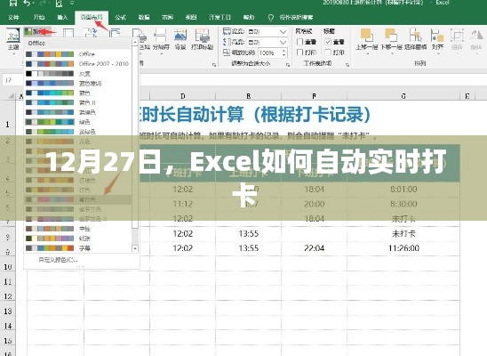Viewport: 487px width, 356px height.
Task: Open the 主题 (Themes) gallery button
Action: coord(13,40)
